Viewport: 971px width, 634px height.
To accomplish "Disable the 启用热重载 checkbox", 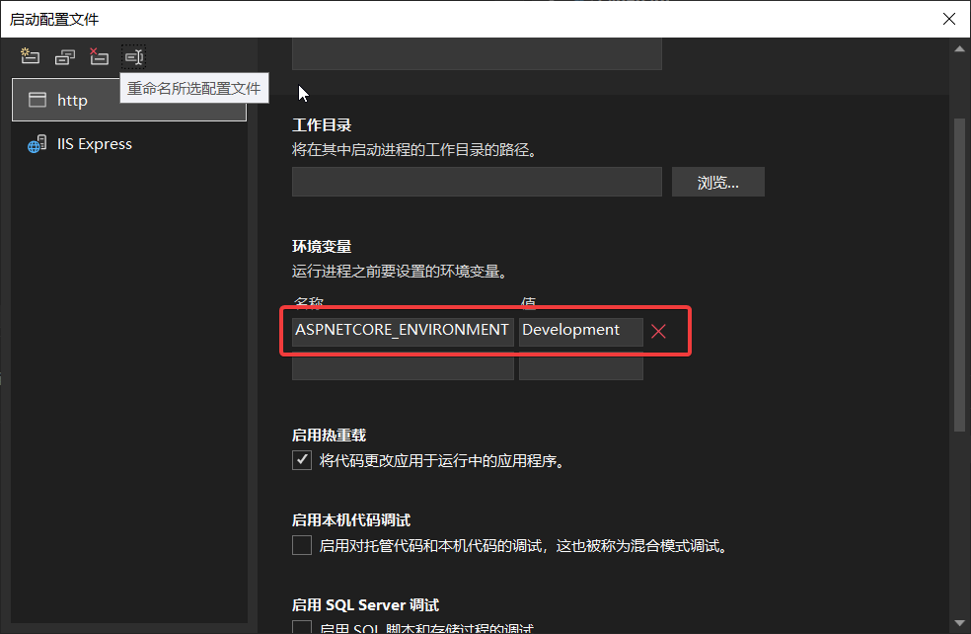I will [x=302, y=460].
